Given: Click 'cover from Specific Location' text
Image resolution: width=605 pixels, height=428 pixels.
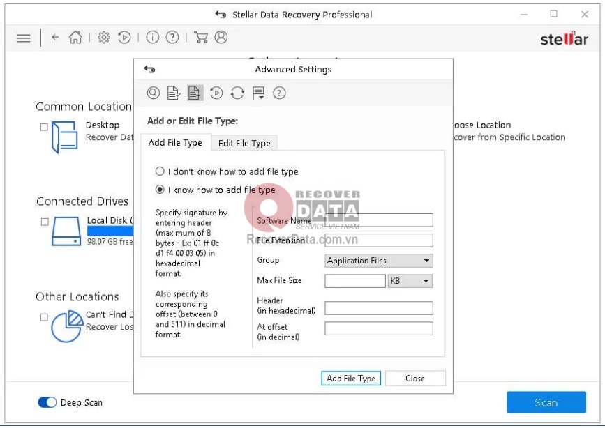Looking at the screenshot, I should coord(509,137).
